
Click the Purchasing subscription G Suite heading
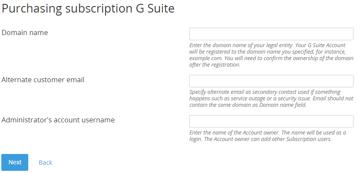coord(88,9)
